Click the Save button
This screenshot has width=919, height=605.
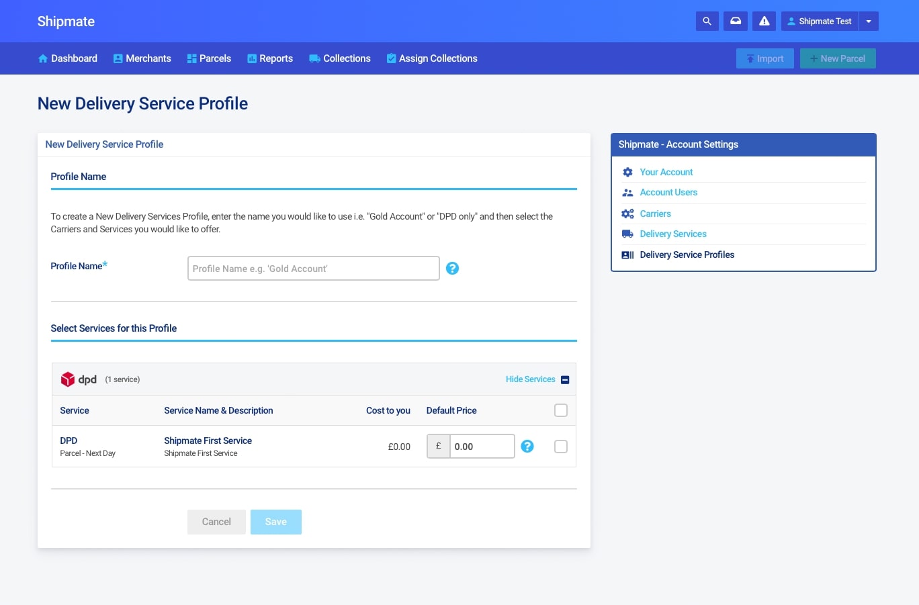[x=276, y=522]
